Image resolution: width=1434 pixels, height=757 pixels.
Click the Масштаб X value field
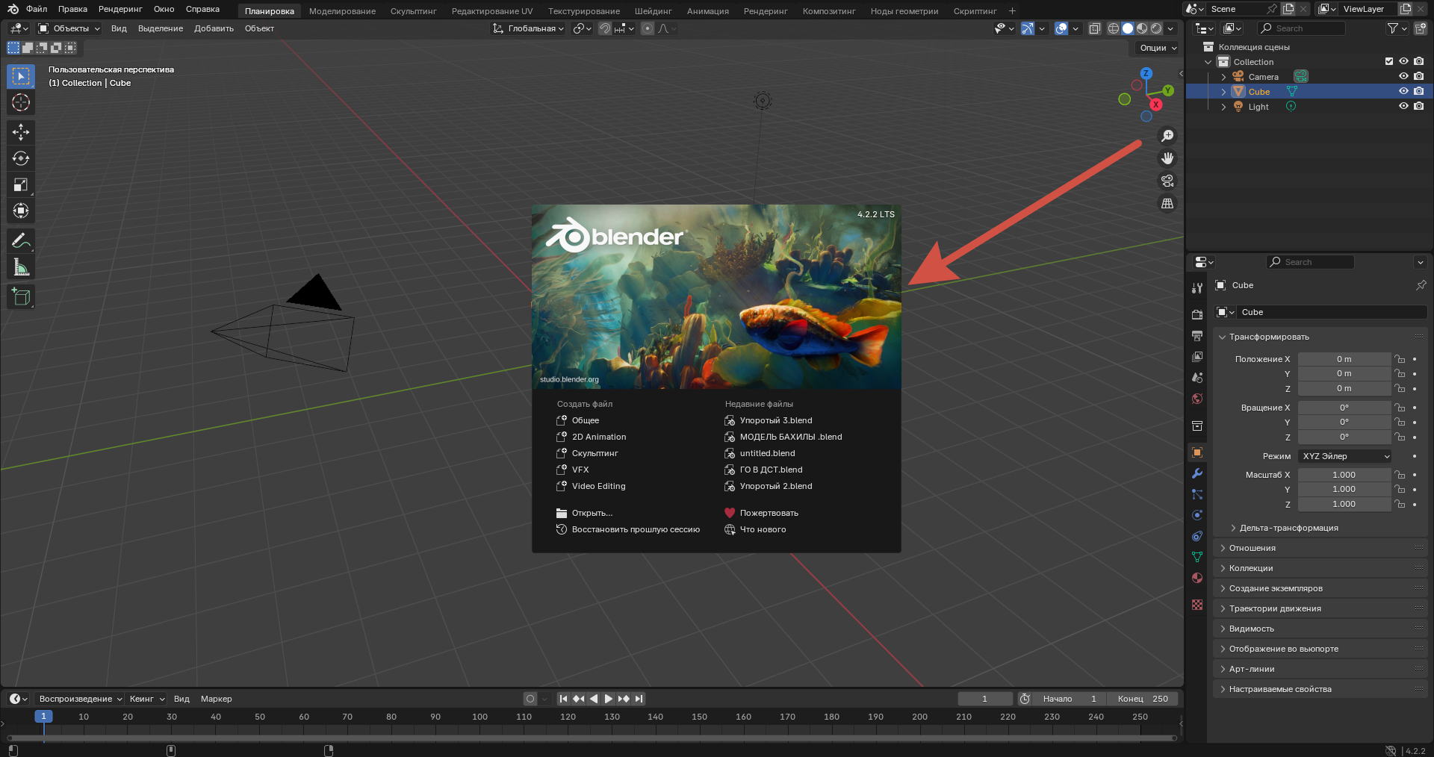(x=1344, y=475)
